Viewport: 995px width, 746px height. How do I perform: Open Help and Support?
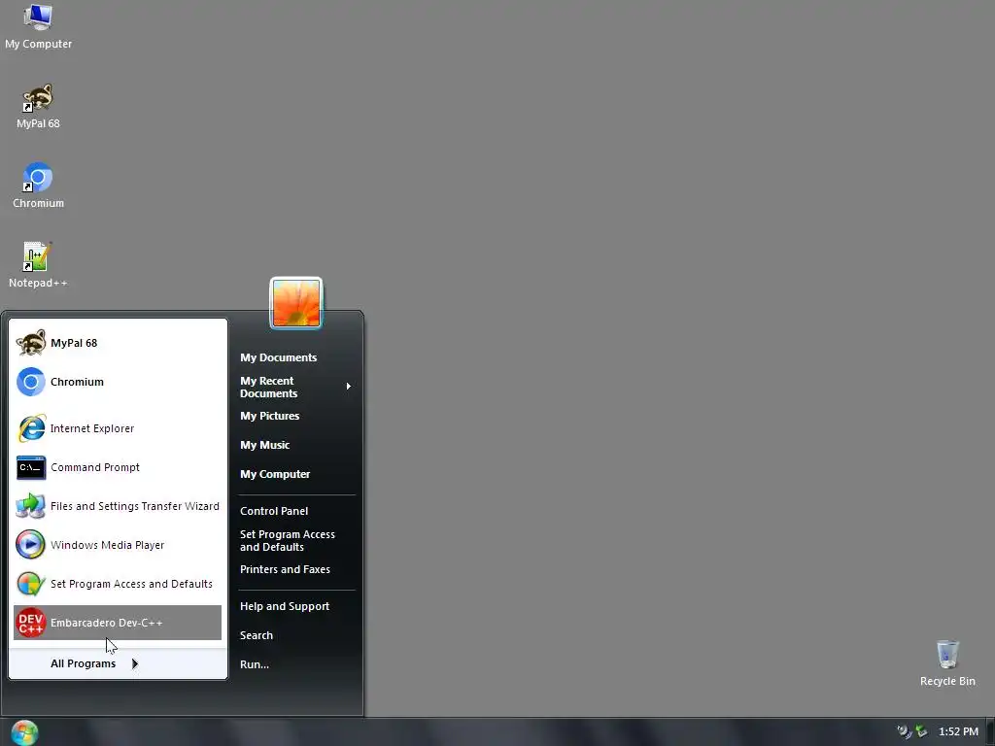pos(285,606)
